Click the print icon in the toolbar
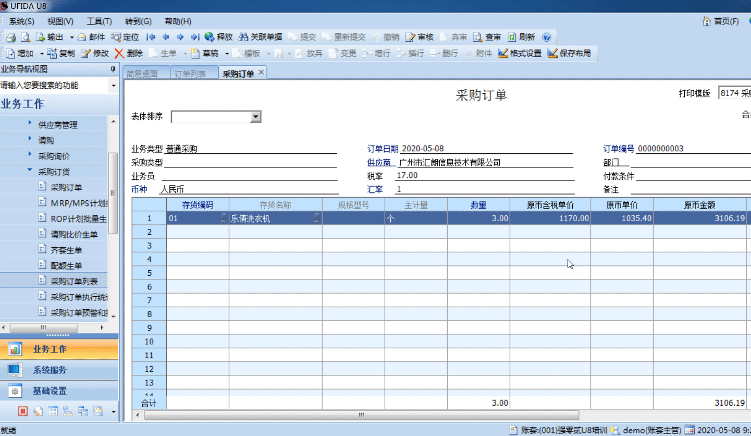The width and height of the screenshot is (751, 436). click(11, 37)
